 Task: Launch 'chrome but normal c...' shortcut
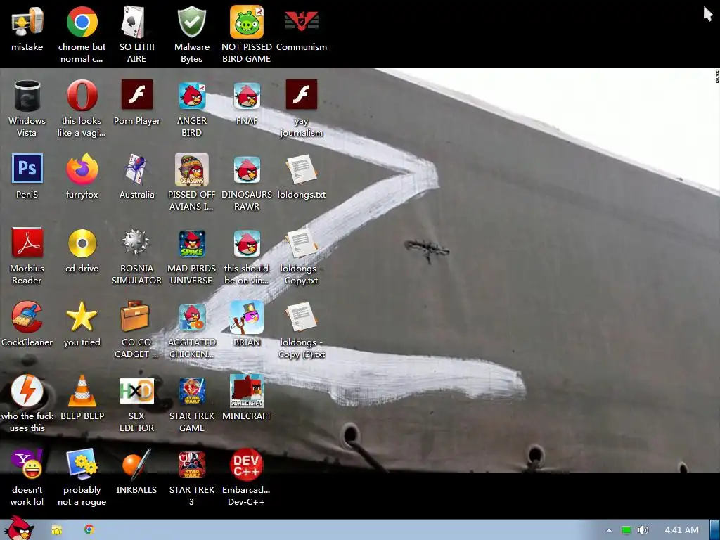[82, 22]
